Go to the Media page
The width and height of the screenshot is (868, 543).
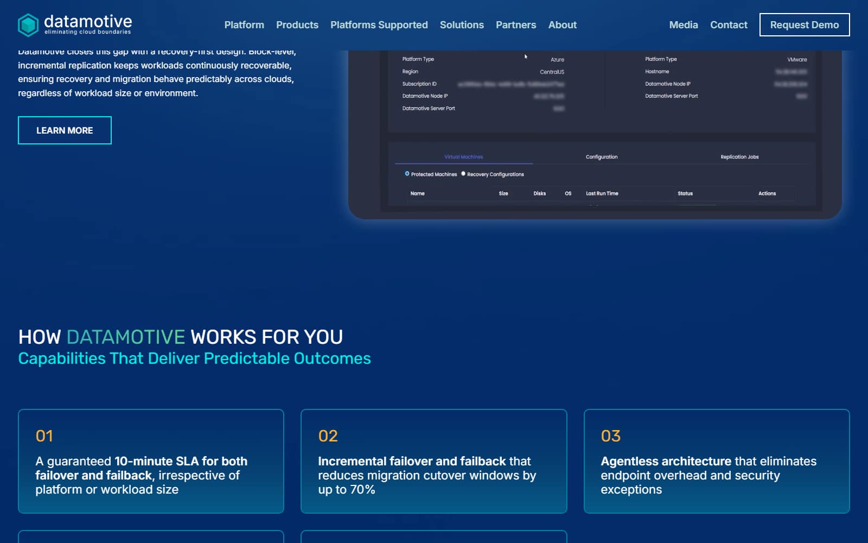pyautogui.click(x=684, y=25)
